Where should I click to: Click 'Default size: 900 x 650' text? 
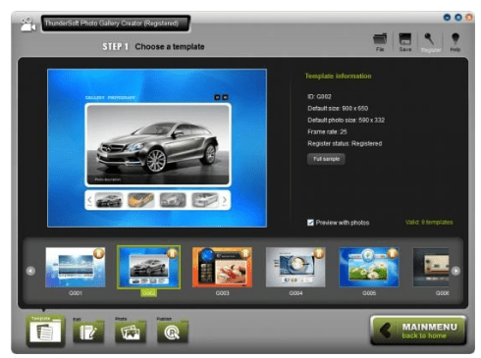tap(338, 109)
